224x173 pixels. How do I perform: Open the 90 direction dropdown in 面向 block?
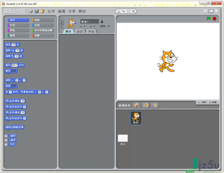click(15, 65)
